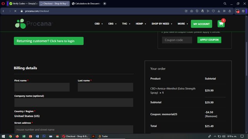Click Checkout Opera window taskbar button

click(75, 136)
